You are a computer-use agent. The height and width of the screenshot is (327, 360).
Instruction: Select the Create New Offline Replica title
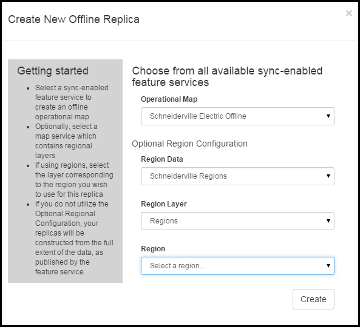[x=73, y=19]
